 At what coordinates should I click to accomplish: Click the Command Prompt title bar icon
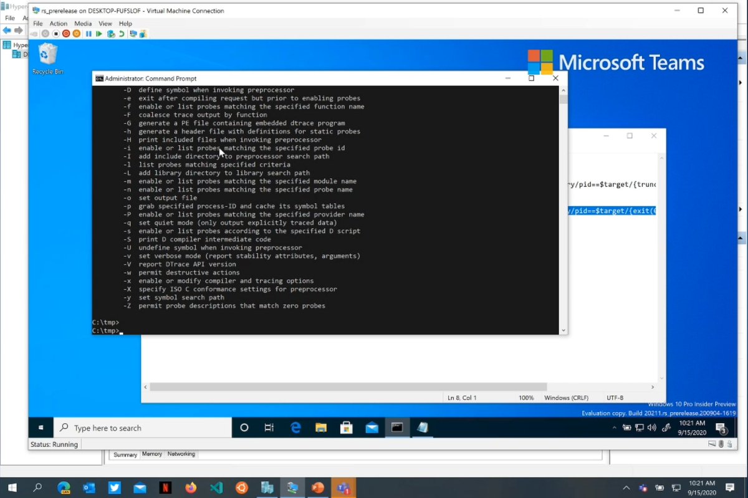coord(99,79)
